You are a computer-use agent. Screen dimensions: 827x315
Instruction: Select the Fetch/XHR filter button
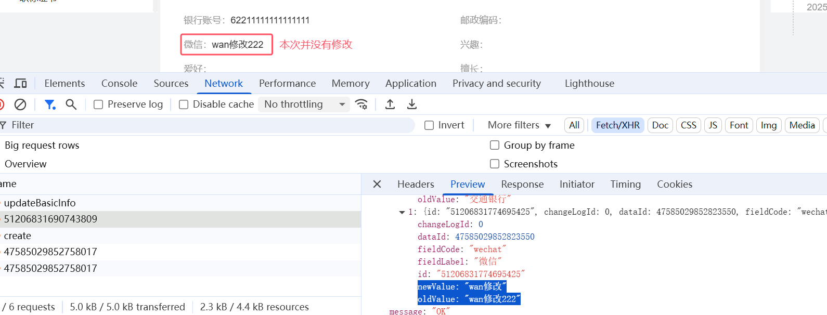point(617,125)
